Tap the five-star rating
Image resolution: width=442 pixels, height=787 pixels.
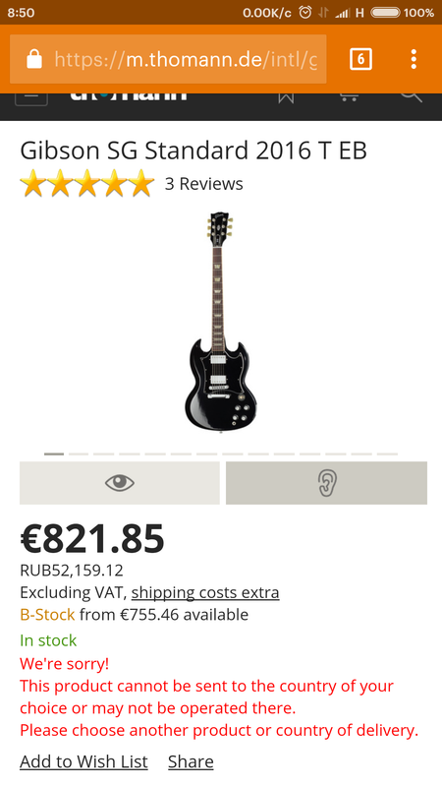[x=87, y=183]
